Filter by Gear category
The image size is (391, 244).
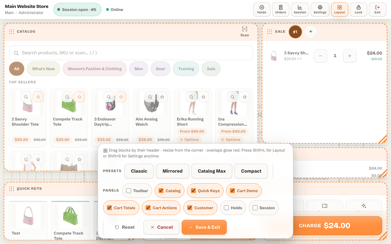(160, 69)
